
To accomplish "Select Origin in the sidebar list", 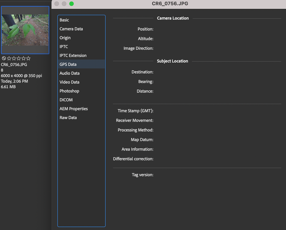I will (65, 38).
